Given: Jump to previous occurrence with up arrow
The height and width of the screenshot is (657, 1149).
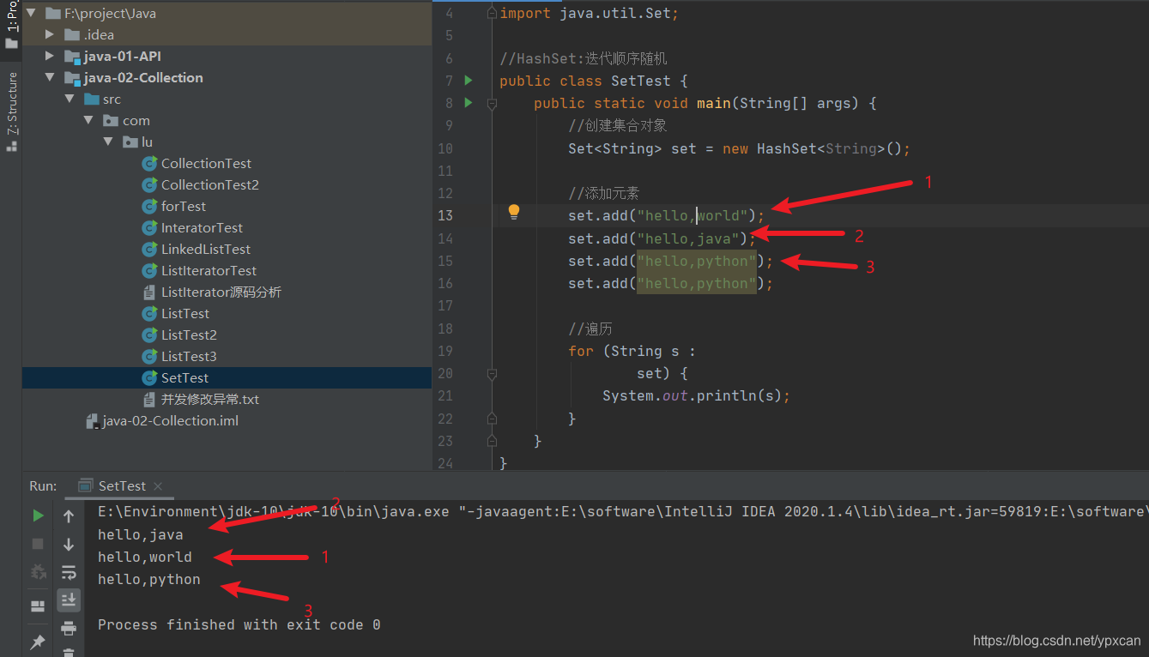Looking at the screenshot, I should click(69, 515).
